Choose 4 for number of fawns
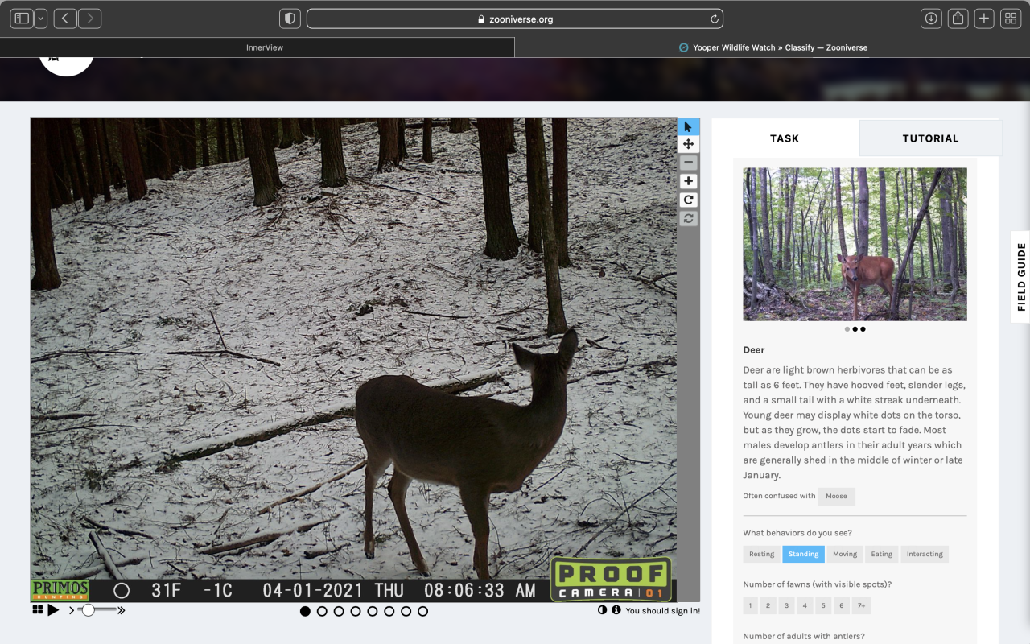This screenshot has width=1030, height=644. 805,606
